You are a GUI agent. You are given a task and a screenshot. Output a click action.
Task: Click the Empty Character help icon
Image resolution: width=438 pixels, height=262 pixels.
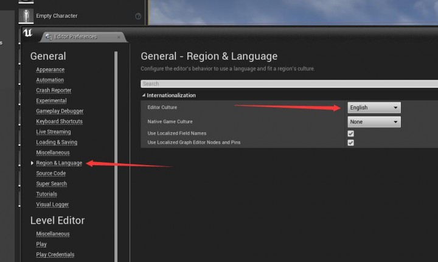138,16
